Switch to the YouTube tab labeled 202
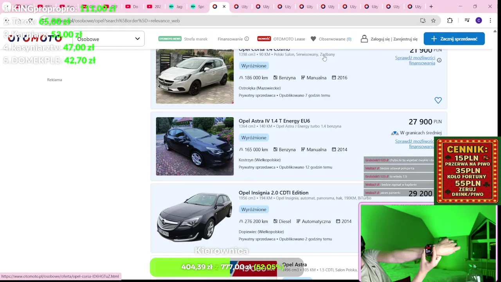 click(154, 7)
